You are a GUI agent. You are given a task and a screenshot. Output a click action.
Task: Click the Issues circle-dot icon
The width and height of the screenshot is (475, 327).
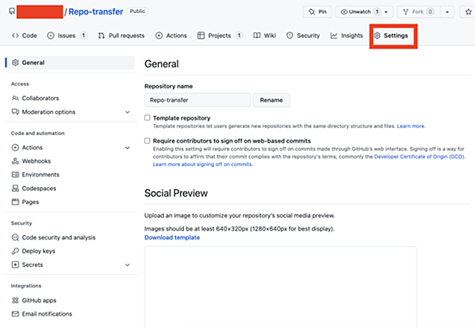pyautogui.click(x=50, y=36)
